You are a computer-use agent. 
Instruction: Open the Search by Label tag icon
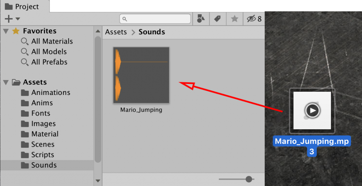pyautogui.click(x=217, y=19)
